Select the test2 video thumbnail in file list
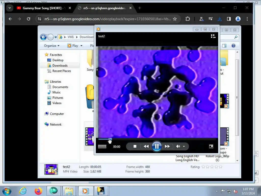The image size is (261, 196). click(89, 136)
